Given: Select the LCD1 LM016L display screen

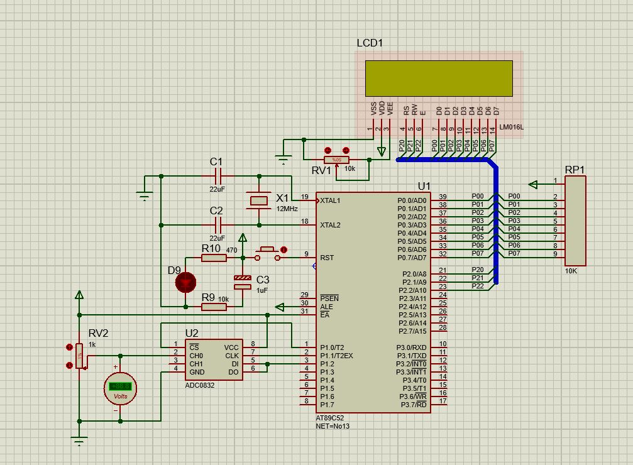Looking at the screenshot, I should coord(439,79).
